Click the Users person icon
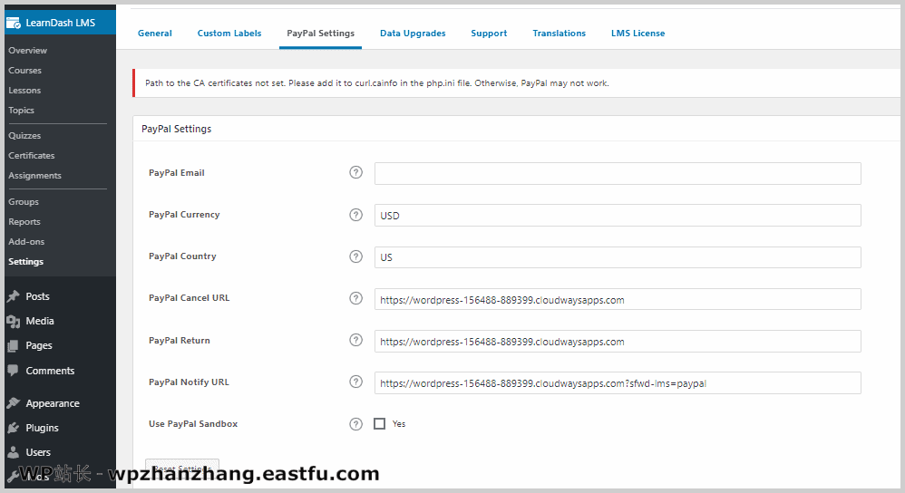905x493 pixels. click(x=14, y=452)
